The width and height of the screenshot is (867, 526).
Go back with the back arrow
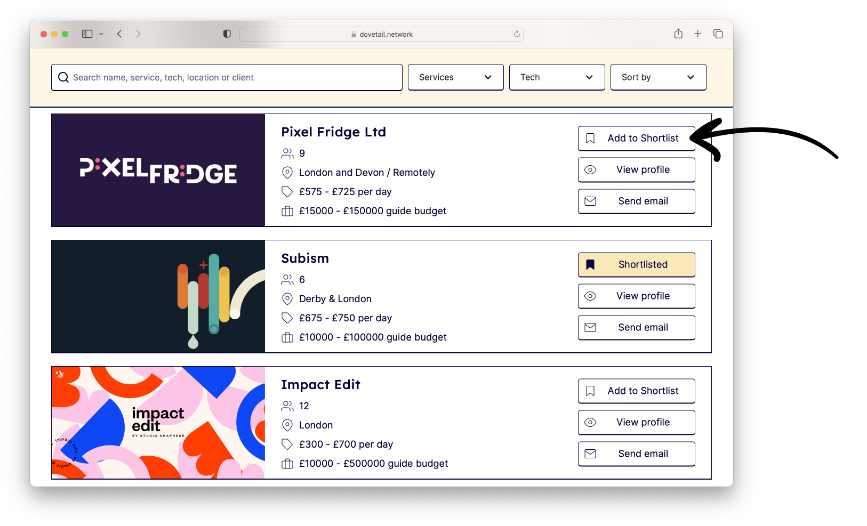click(119, 34)
